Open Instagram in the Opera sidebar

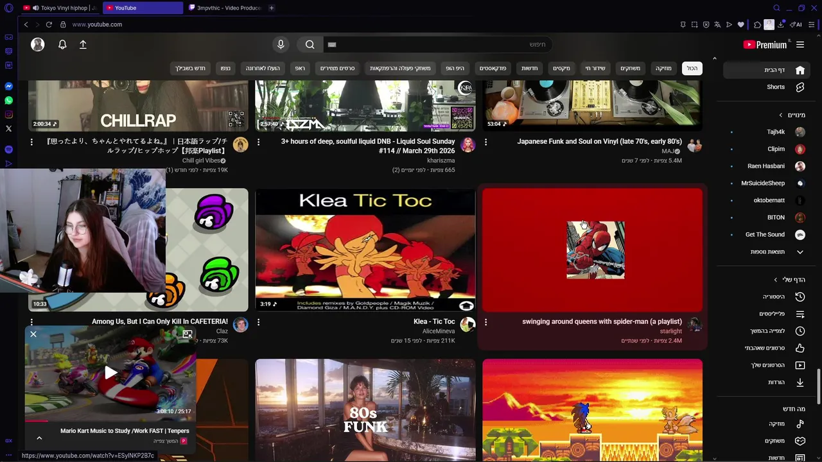[8, 114]
